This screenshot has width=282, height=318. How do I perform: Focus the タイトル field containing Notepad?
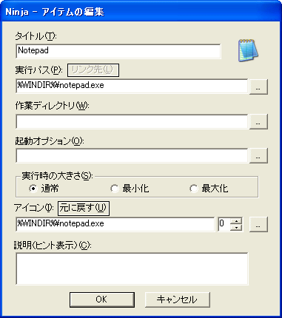(118, 51)
